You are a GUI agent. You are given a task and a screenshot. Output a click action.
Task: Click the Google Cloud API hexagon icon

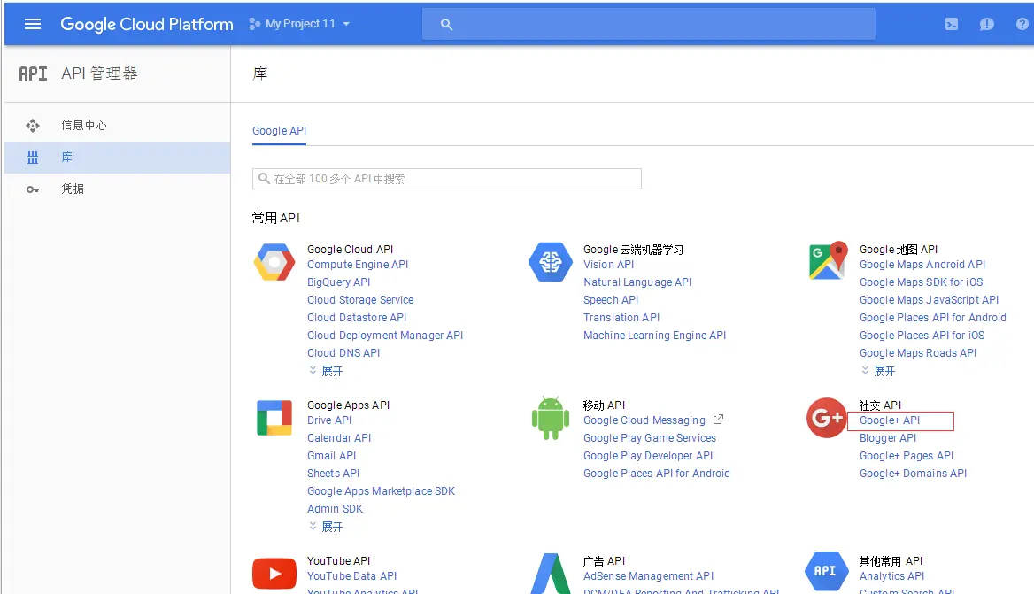[274, 262]
